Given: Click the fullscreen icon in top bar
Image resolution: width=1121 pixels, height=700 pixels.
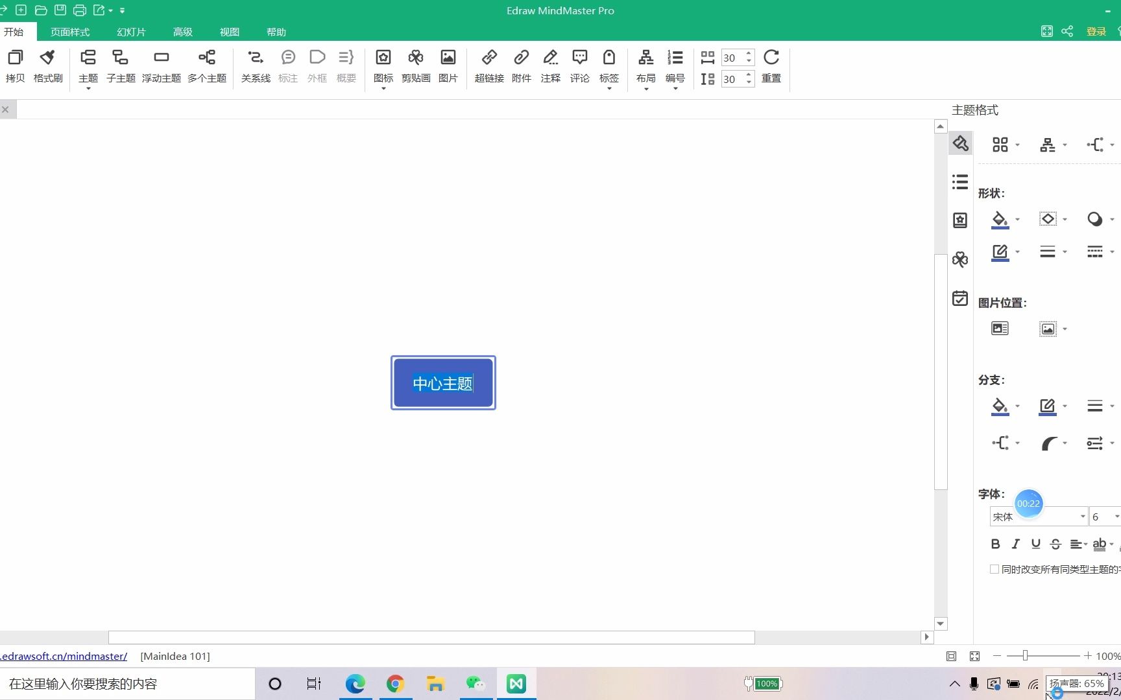Looking at the screenshot, I should tap(1046, 31).
